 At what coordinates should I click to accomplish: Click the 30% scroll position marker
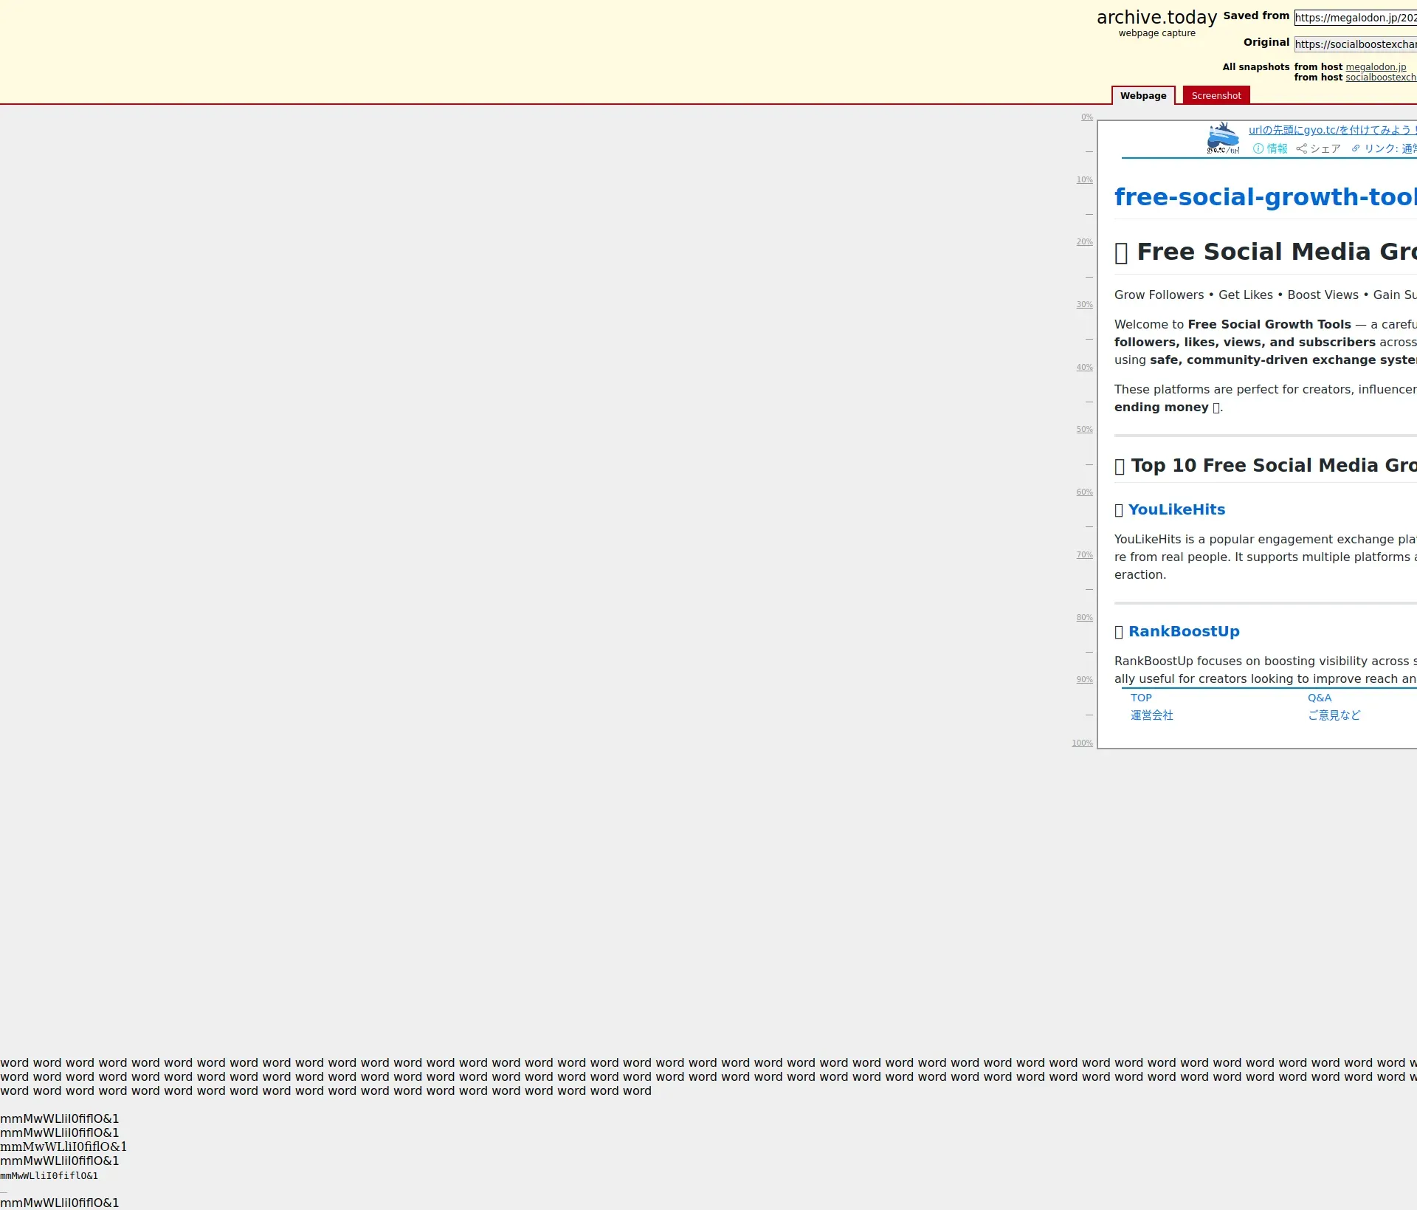click(1083, 305)
